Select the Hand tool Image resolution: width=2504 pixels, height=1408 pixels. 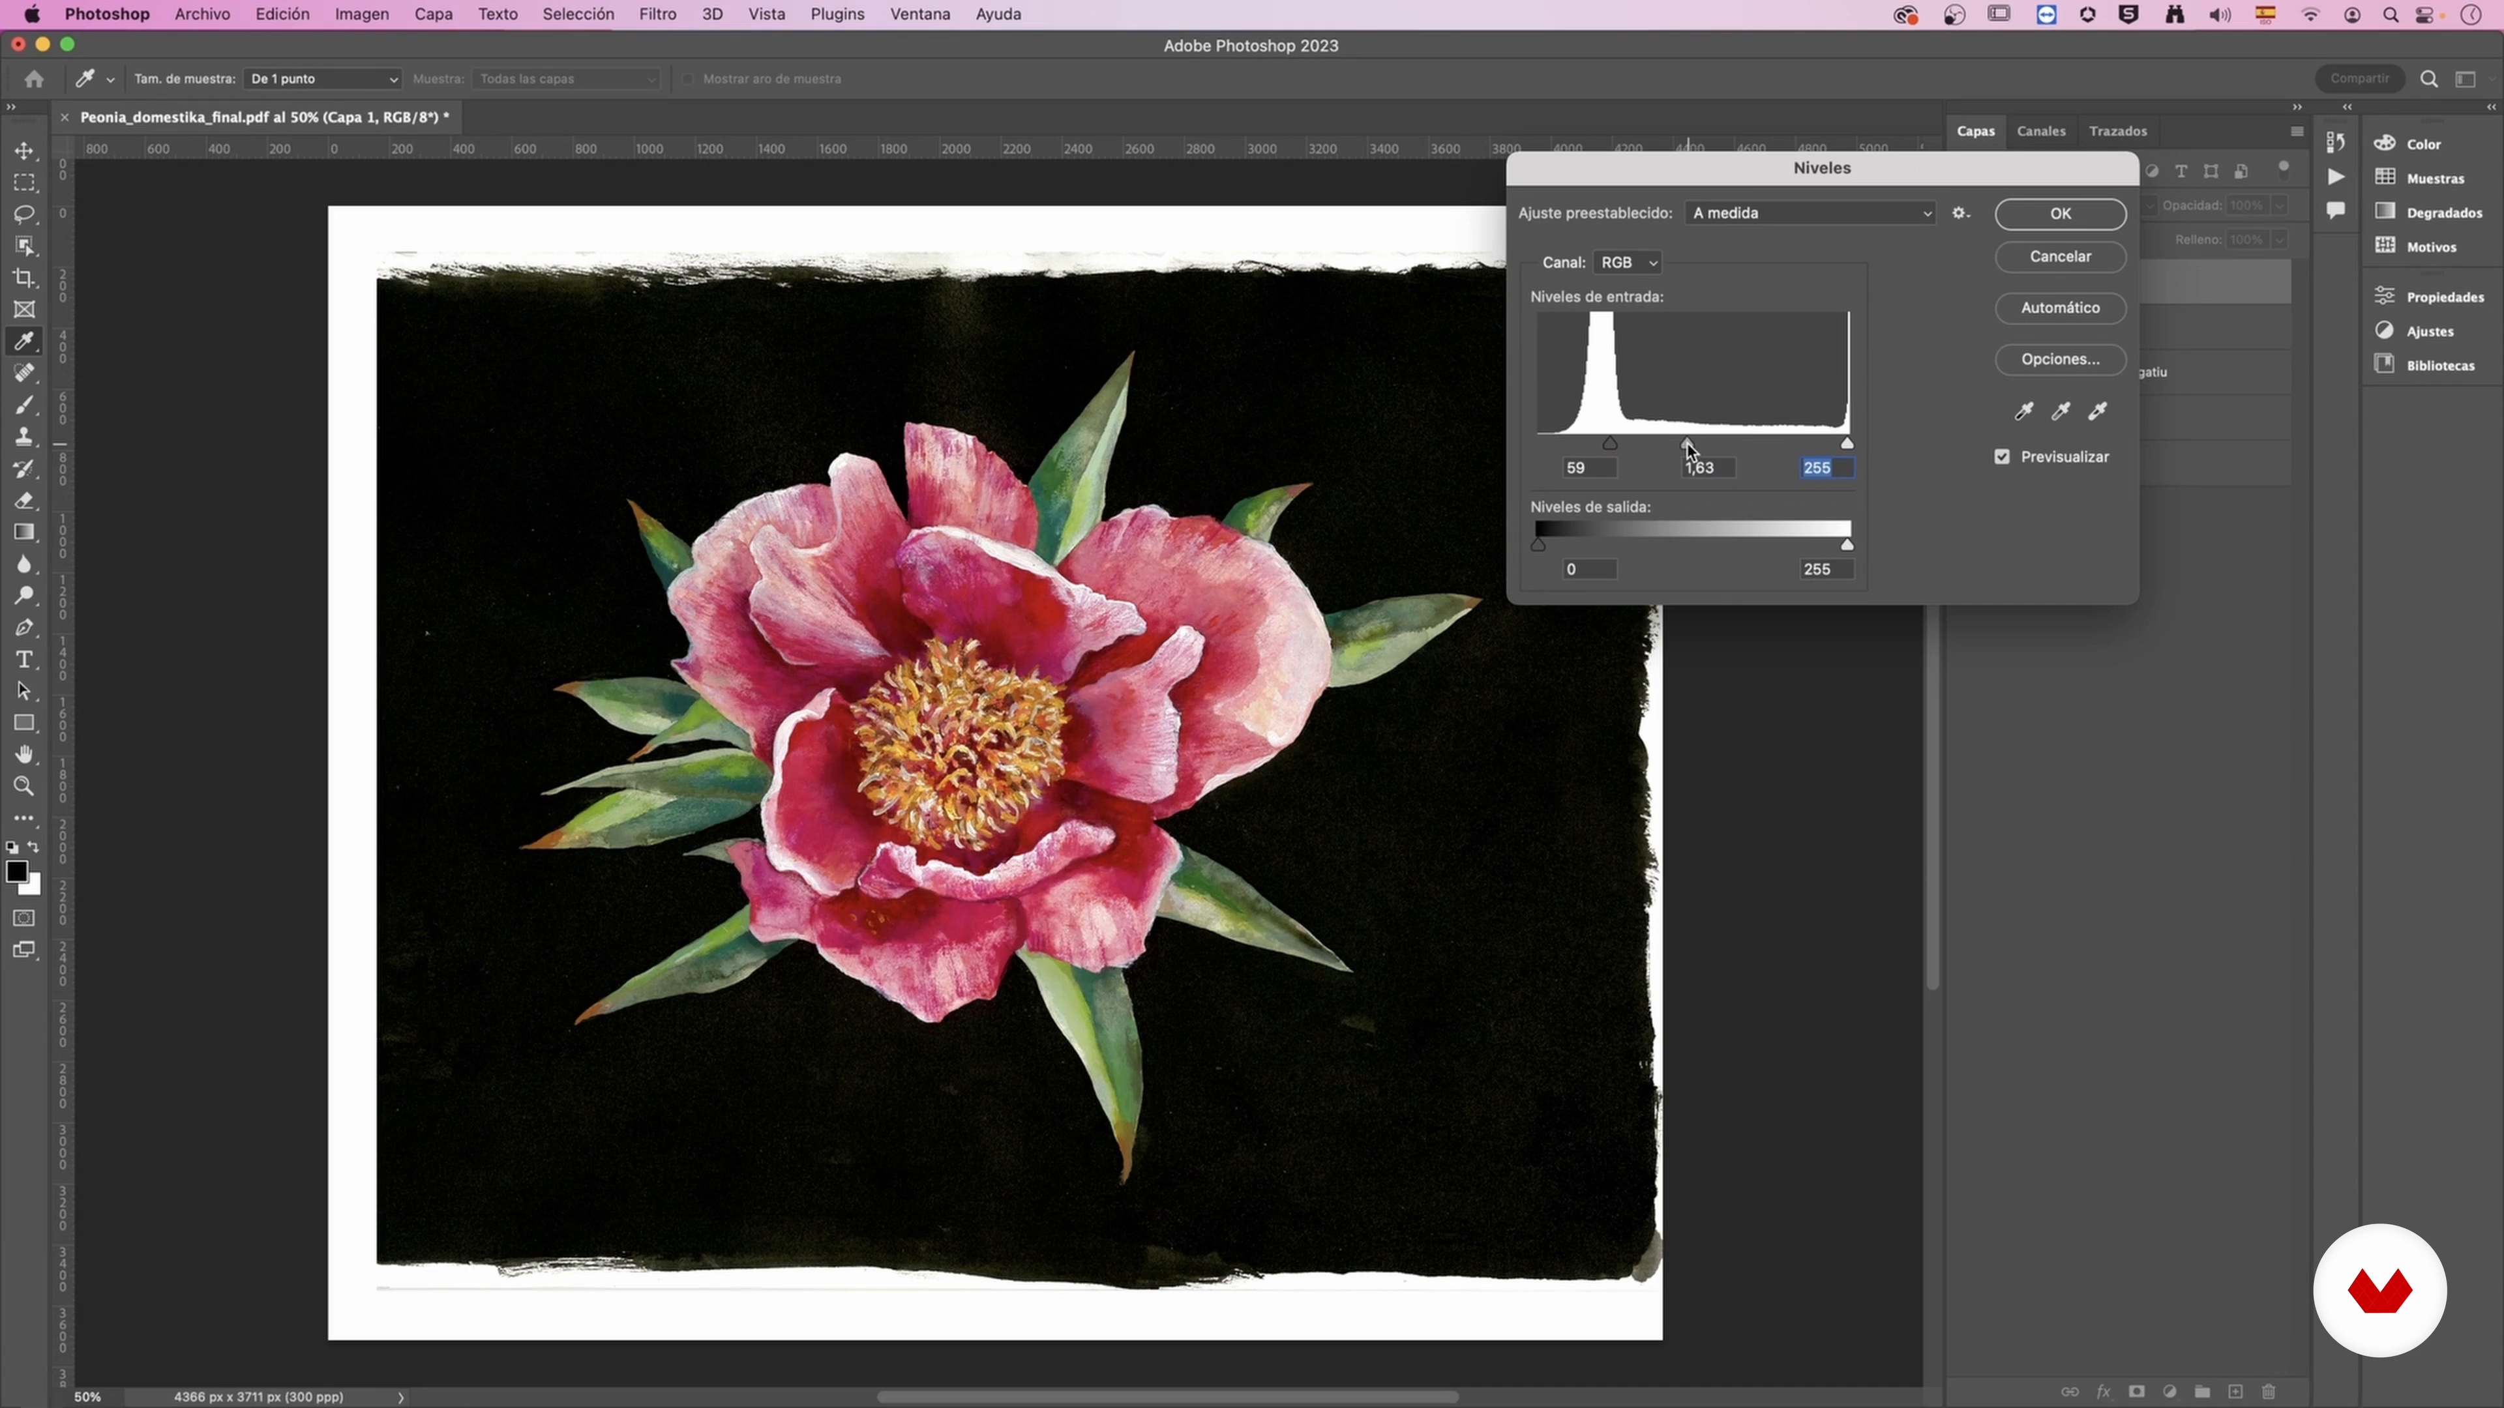[x=24, y=755]
